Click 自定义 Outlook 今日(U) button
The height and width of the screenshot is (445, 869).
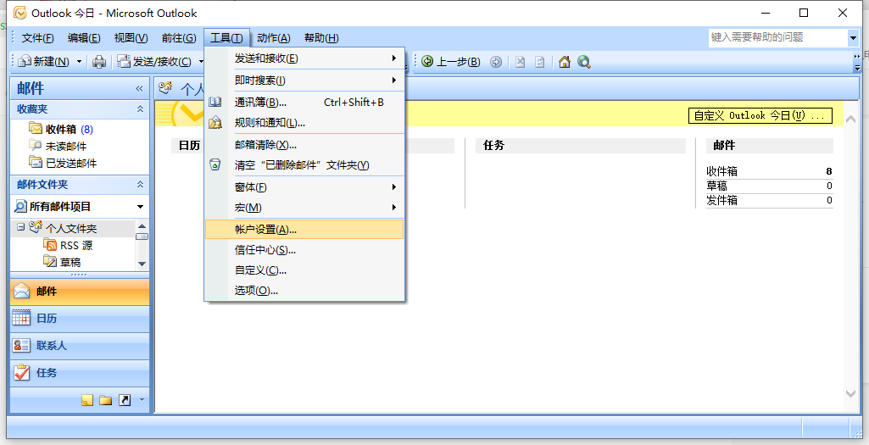(760, 115)
